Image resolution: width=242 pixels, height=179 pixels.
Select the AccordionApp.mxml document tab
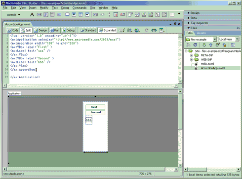pyautogui.click(x=18, y=24)
